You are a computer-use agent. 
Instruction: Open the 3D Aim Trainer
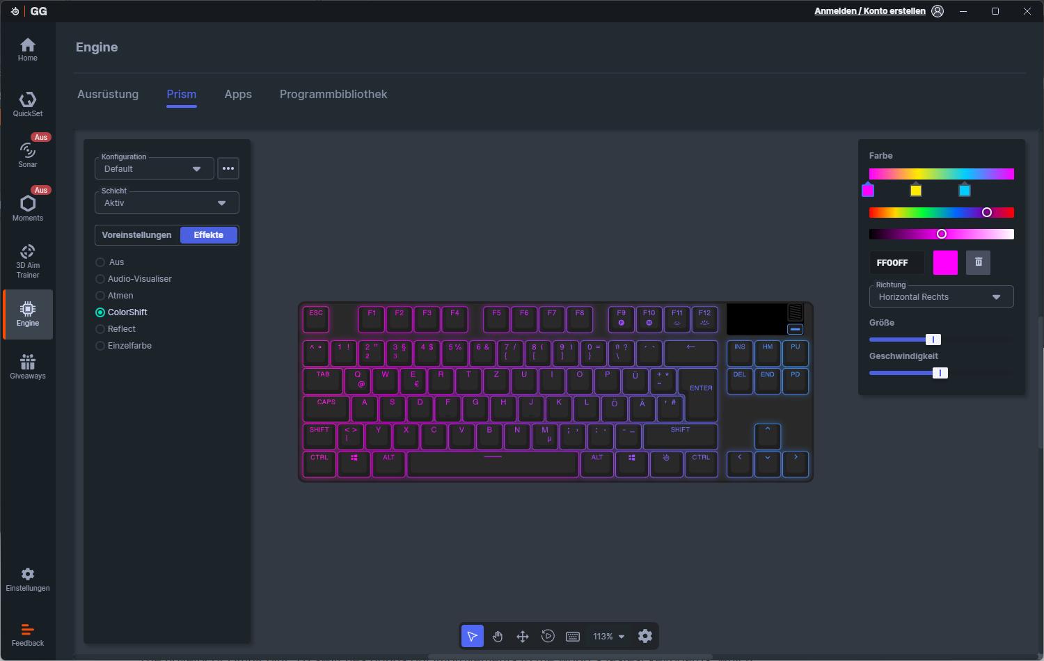tap(28, 261)
